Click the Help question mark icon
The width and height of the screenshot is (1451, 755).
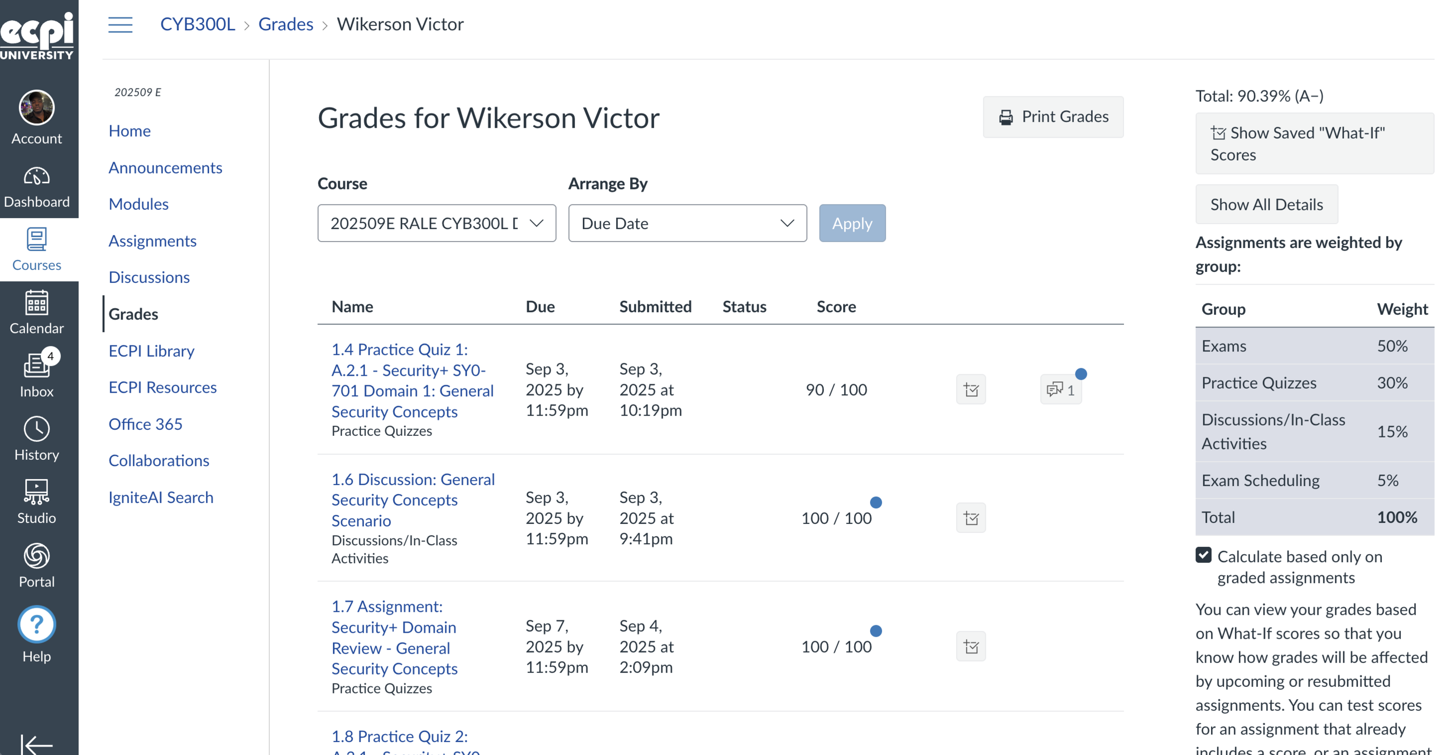(x=37, y=624)
